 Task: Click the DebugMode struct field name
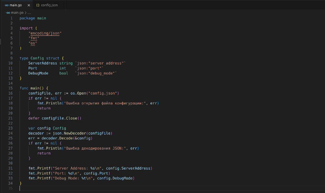(x=38, y=73)
